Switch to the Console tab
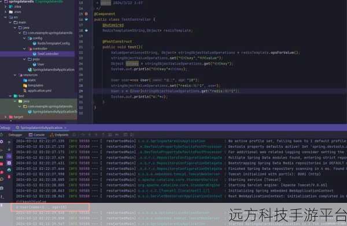This screenshot has height=226, width=347. pyautogui.click(x=37, y=135)
